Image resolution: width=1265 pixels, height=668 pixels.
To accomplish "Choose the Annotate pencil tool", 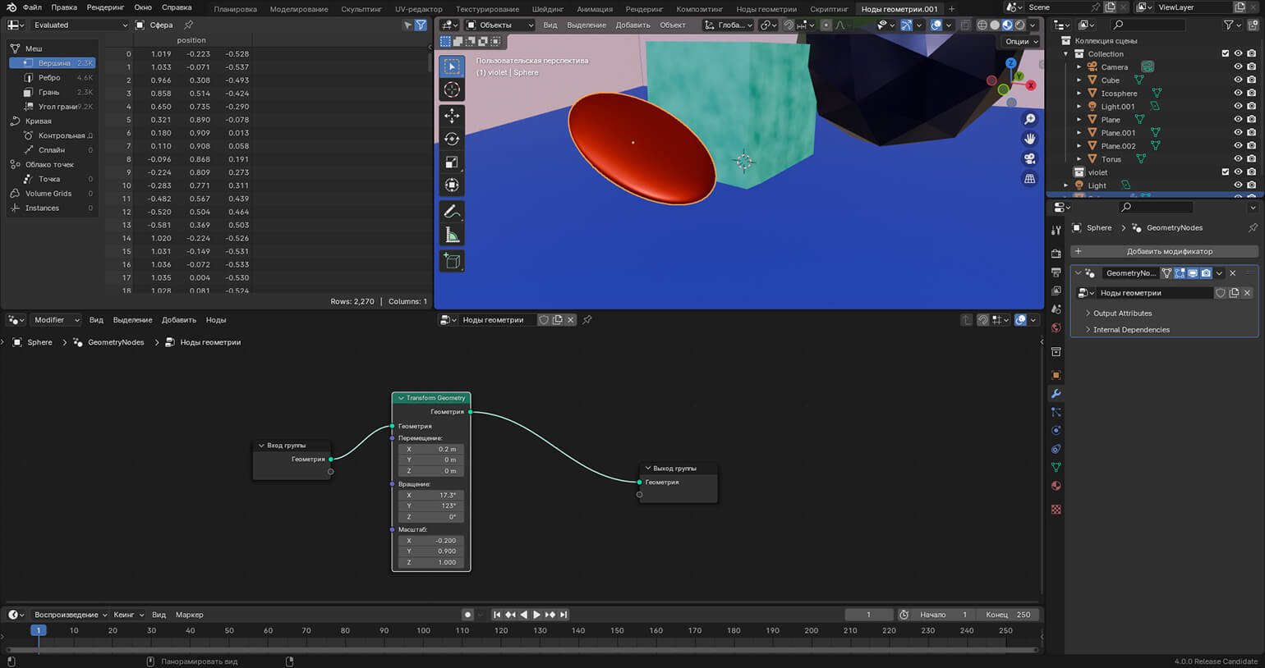I will coord(452,212).
